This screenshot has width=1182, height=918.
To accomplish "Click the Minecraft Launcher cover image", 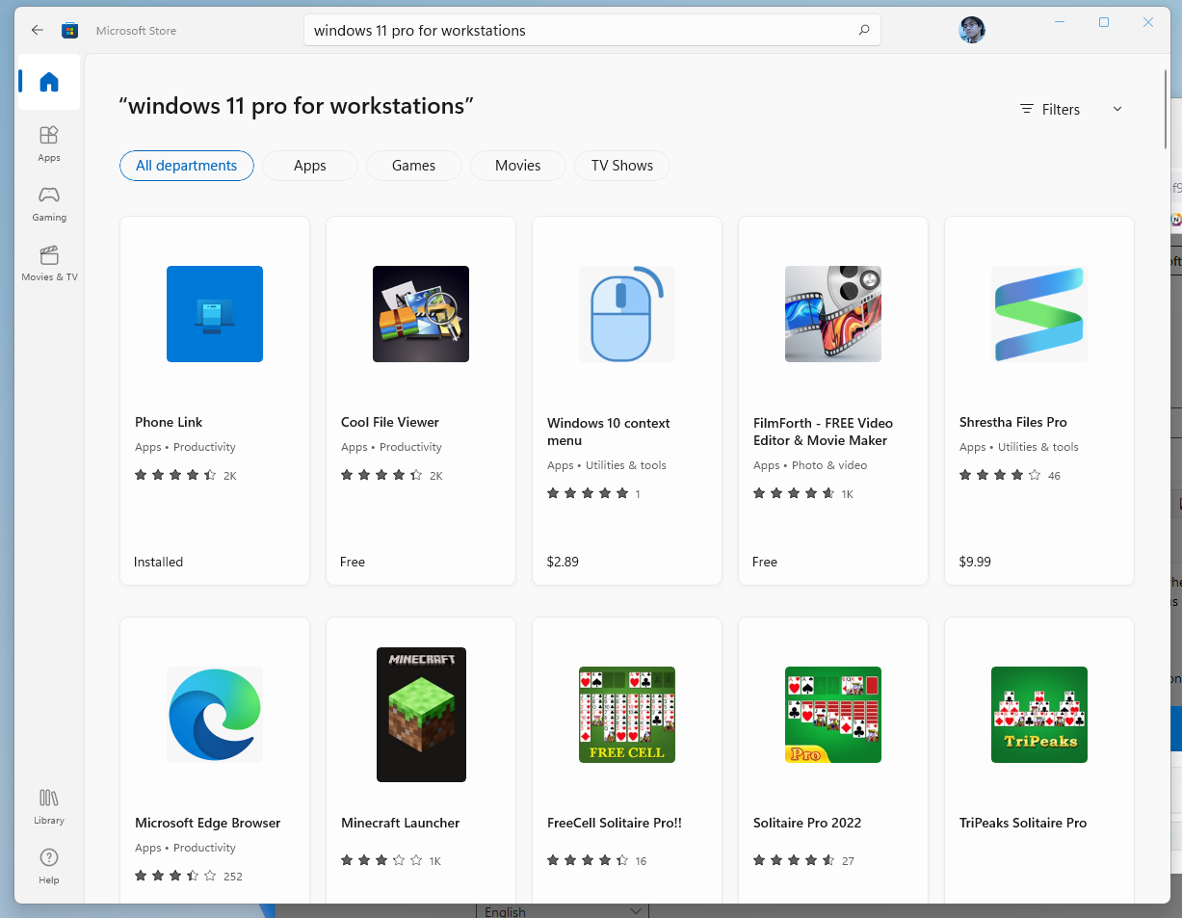I will pyautogui.click(x=421, y=715).
